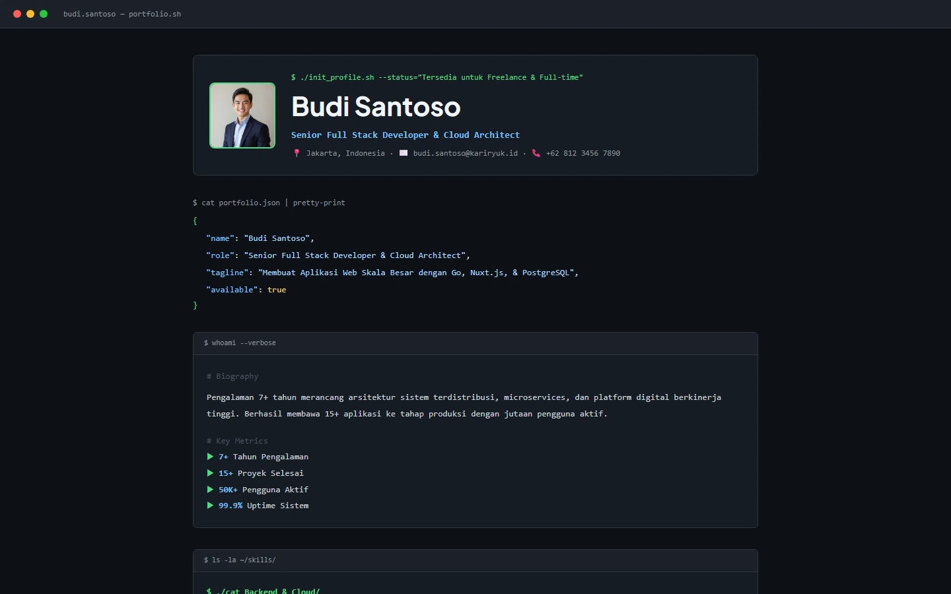951x594 pixels.
Task: Click the green arrow beside Tahun Pengalaman
Action: pyautogui.click(x=210, y=457)
